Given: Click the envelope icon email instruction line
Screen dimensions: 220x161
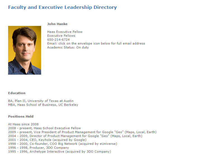Looking at the screenshot, I should tap(96, 43).
